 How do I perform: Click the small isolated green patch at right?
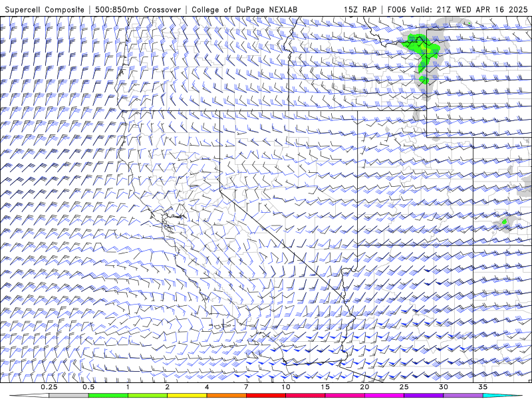505,221
